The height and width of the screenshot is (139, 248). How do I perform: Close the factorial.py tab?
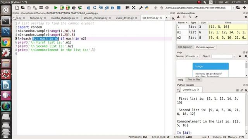click(x=45, y=18)
